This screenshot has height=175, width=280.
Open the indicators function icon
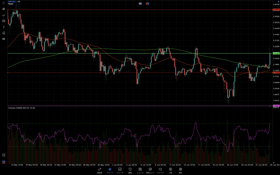tap(4, 27)
